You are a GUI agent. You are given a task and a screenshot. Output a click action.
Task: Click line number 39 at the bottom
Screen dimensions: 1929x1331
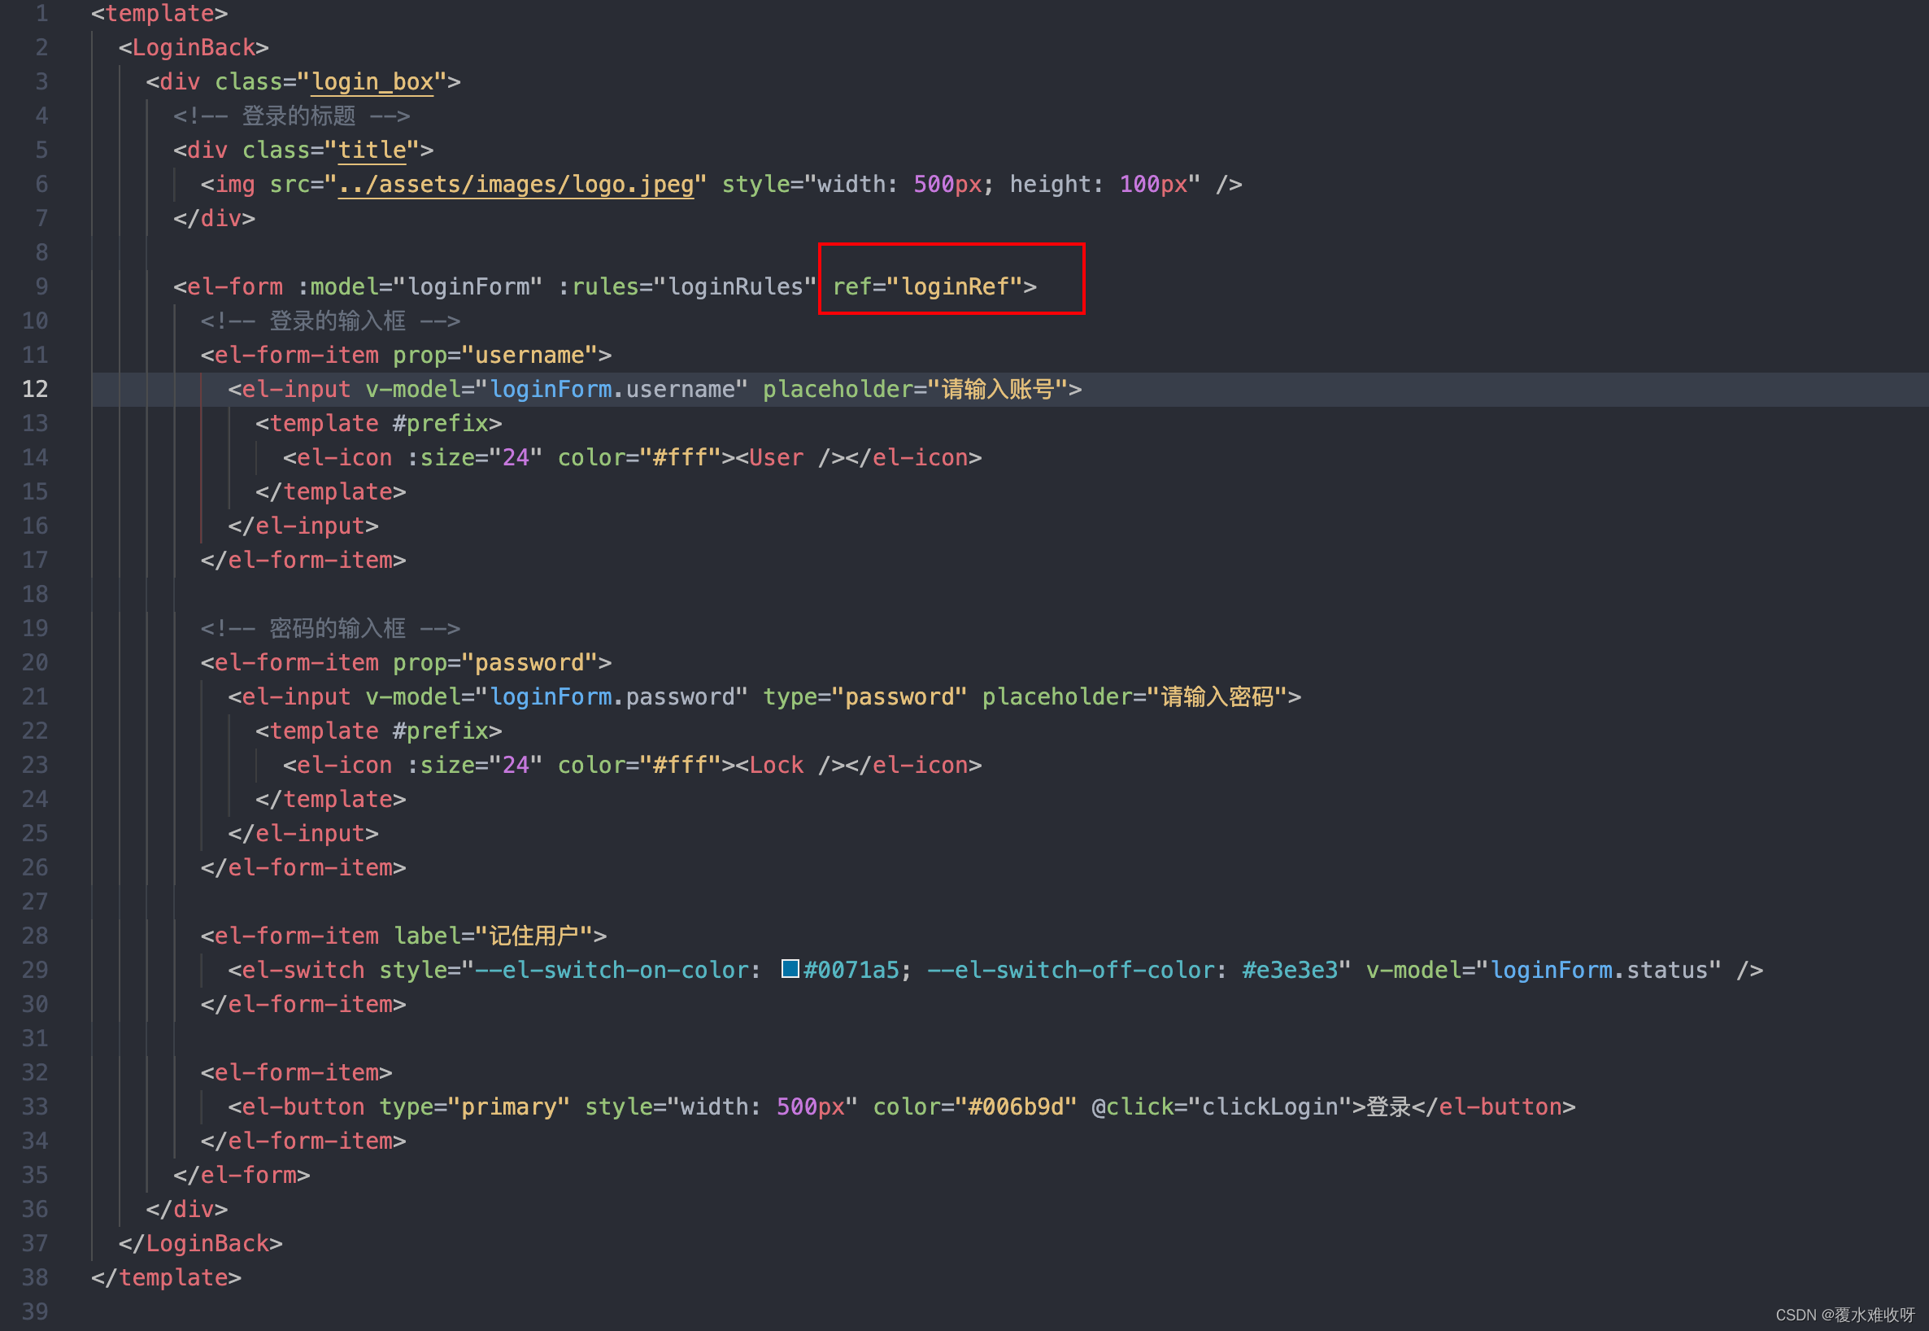(x=35, y=1311)
